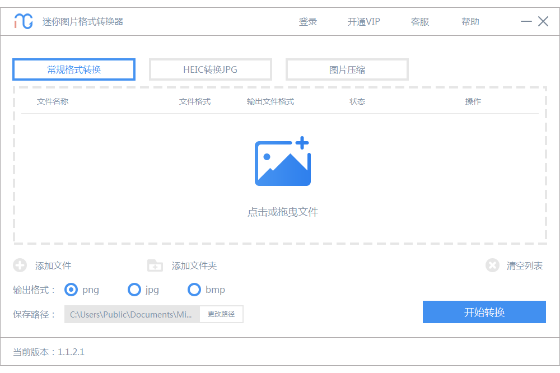The height and width of the screenshot is (373, 560).
Task: Click the plus icon beside 添加文件
Action: (x=20, y=265)
